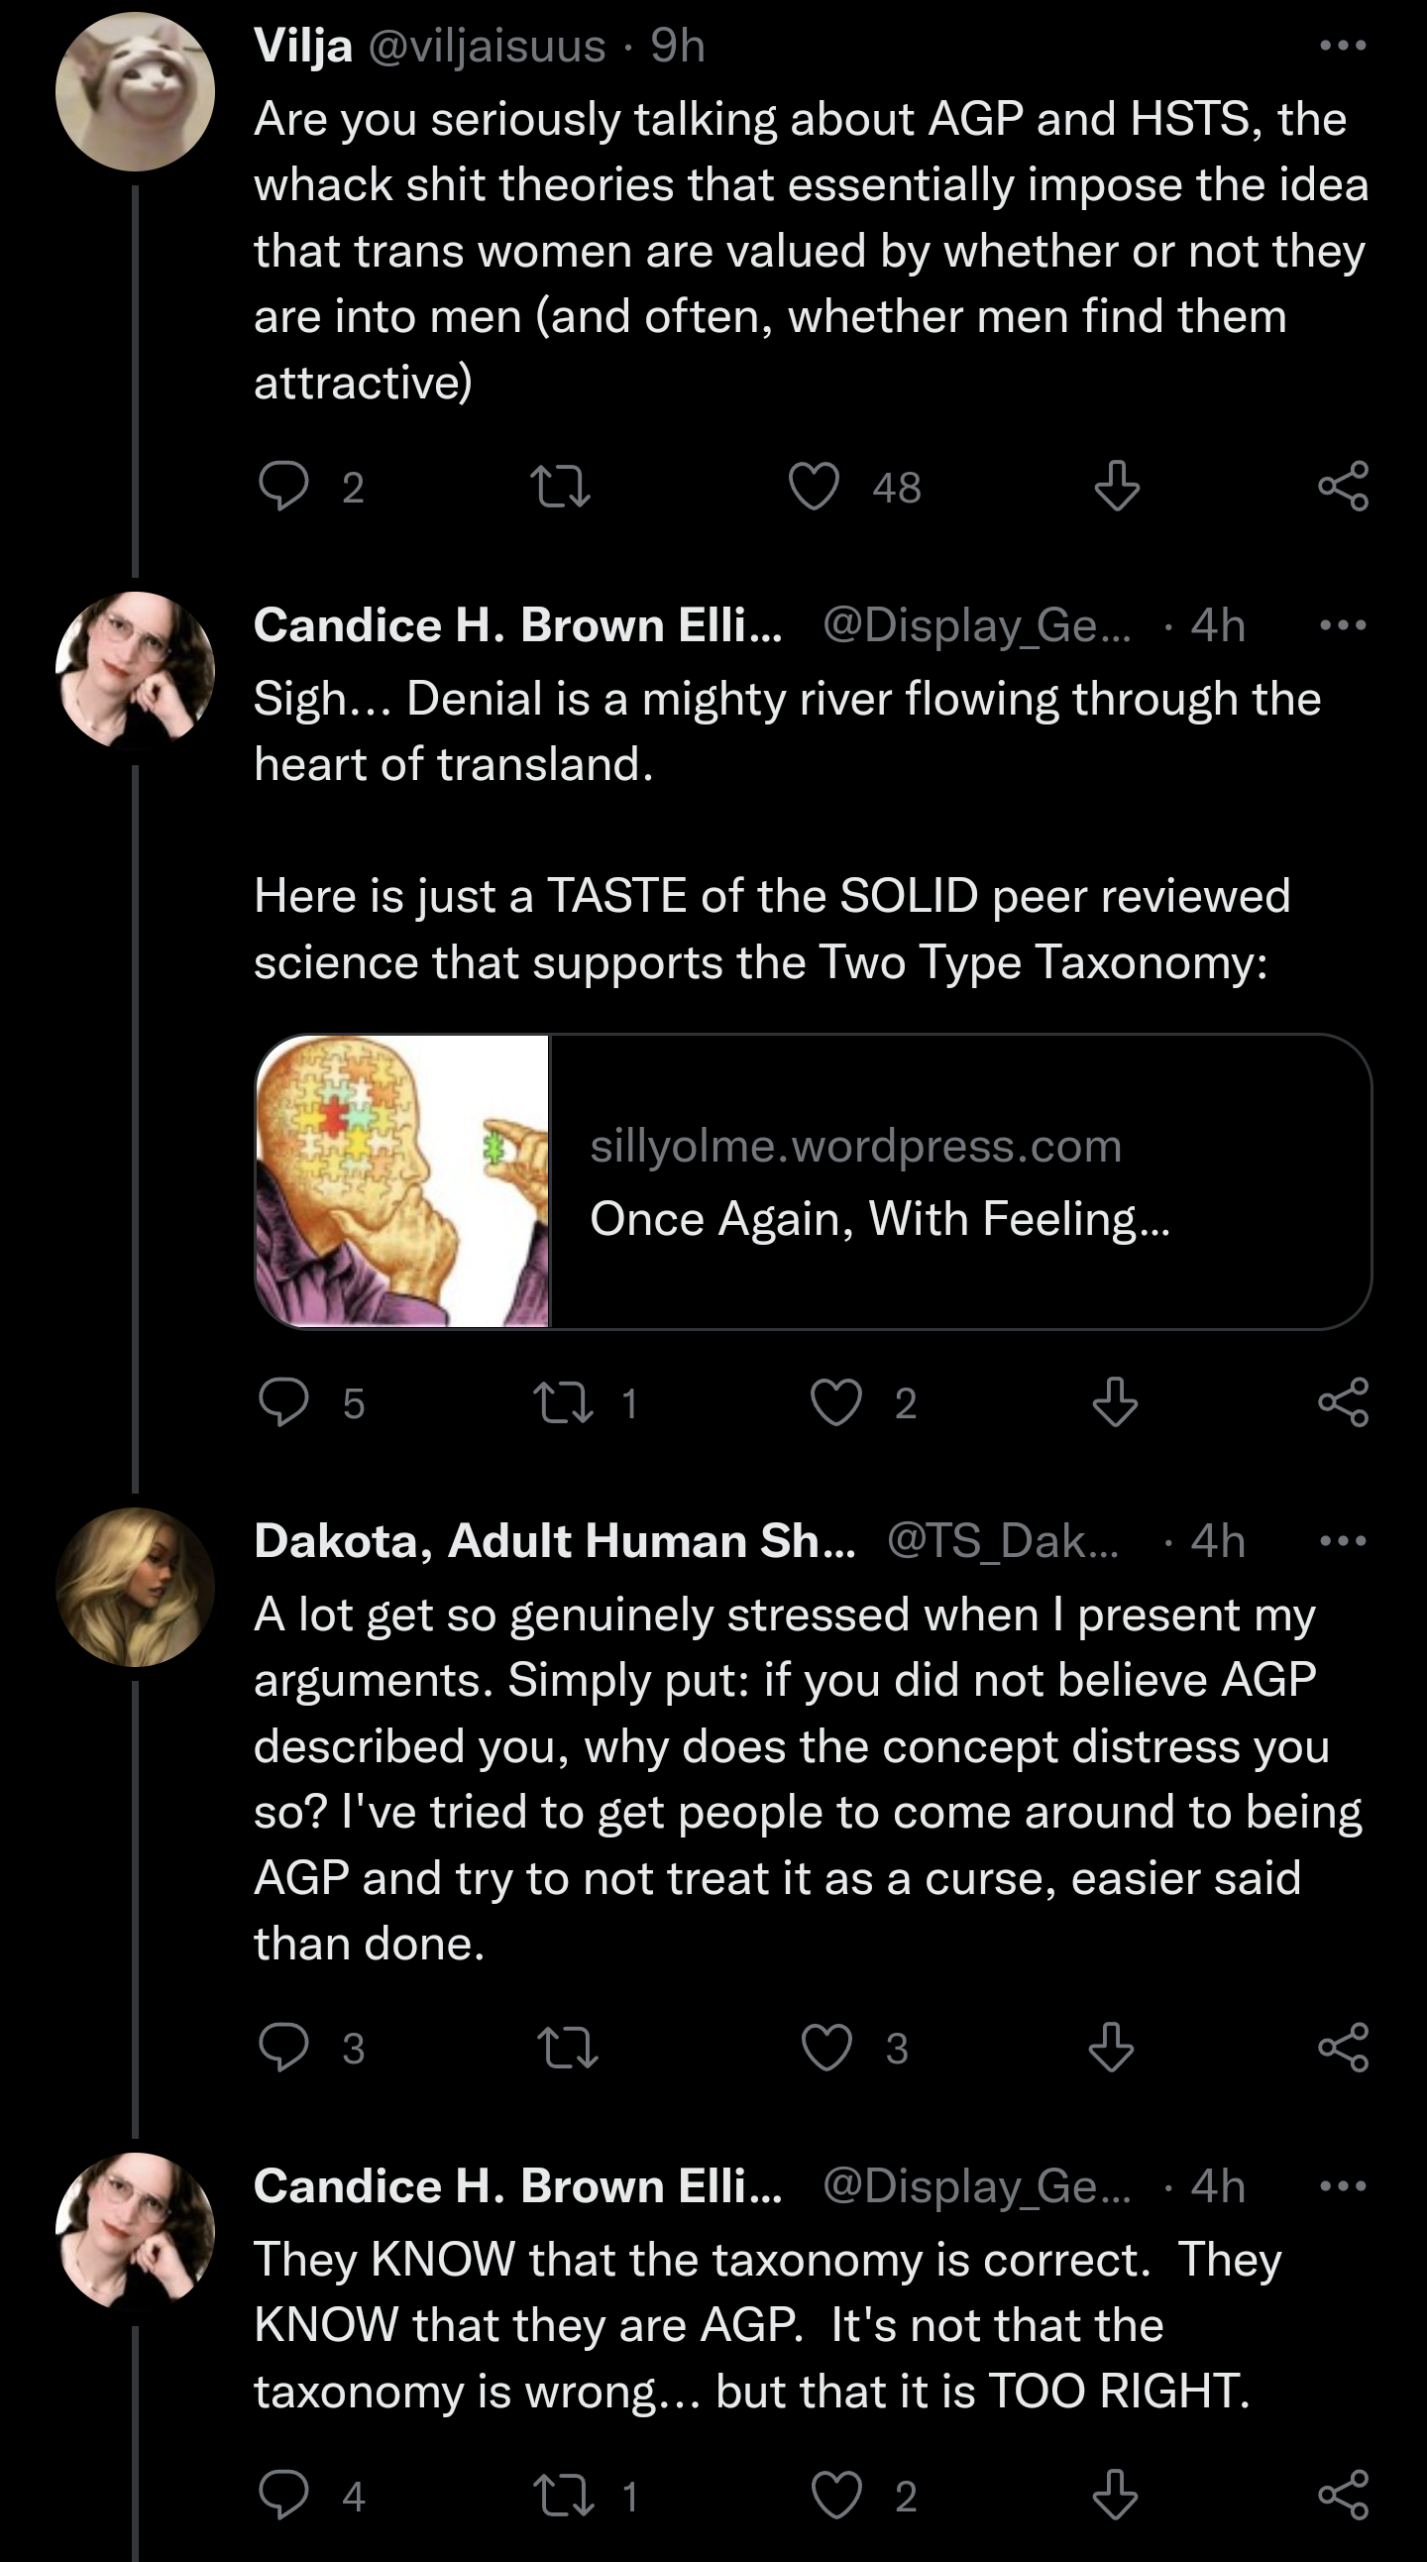Download Vilja's tweet using arrow icon
The image size is (1427, 2562).
tap(1116, 487)
